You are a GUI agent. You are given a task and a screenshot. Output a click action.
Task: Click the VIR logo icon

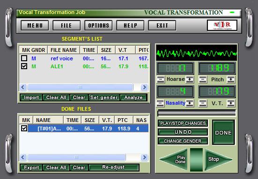click(222, 25)
